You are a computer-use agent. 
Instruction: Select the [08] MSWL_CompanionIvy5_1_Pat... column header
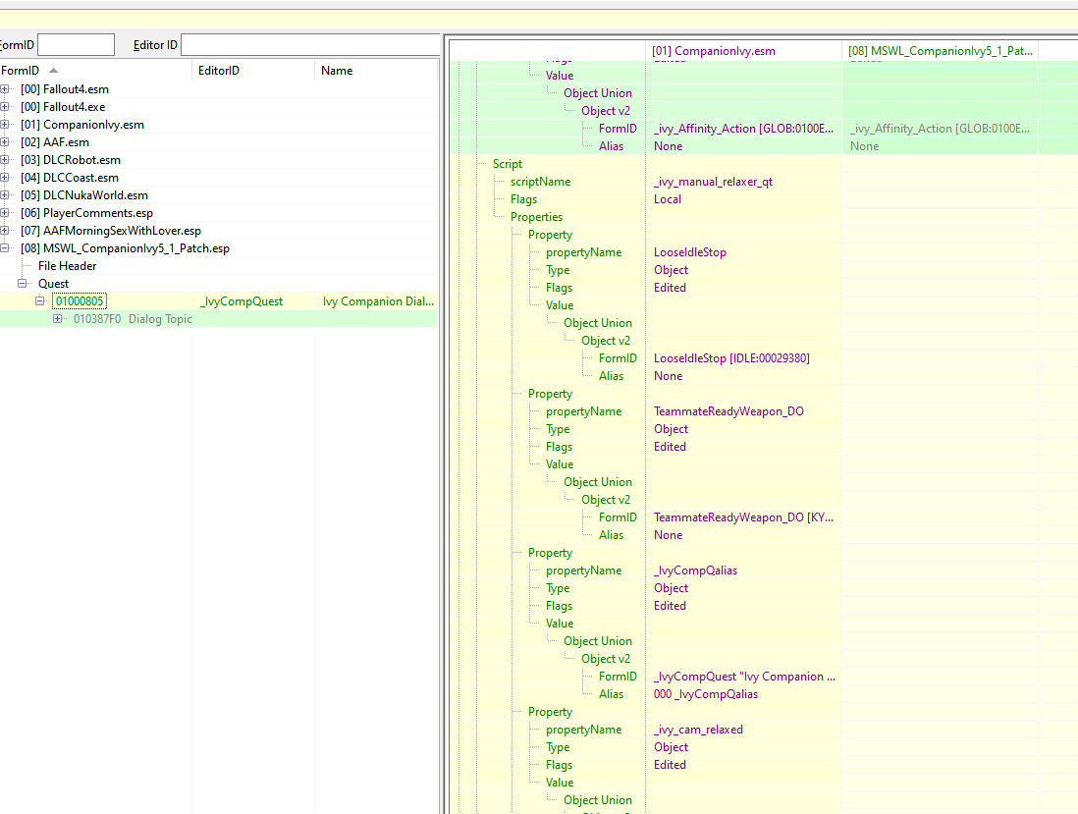940,51
